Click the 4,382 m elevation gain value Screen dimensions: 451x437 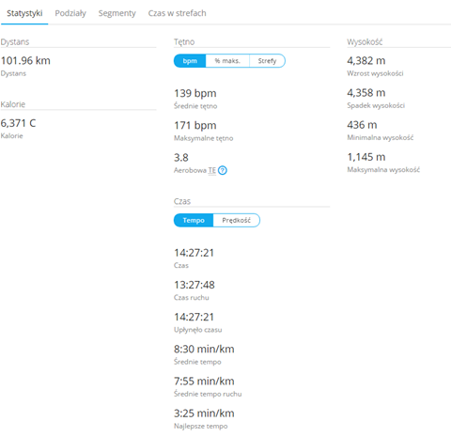(366, 60)
